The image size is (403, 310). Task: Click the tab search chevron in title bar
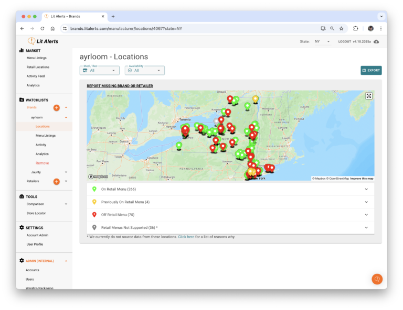tap(381, 16)
